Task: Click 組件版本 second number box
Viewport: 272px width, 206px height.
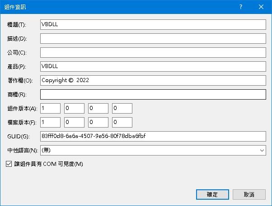Action: coord(74,108)
